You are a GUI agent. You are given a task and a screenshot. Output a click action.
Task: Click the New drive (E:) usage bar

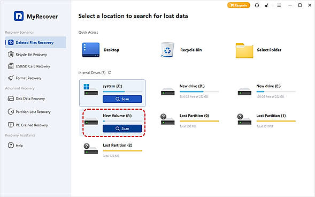(276, 92)
